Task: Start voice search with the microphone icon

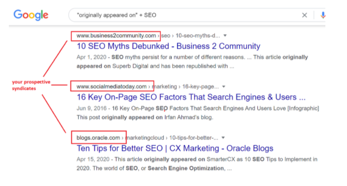Action: [323, 15]
